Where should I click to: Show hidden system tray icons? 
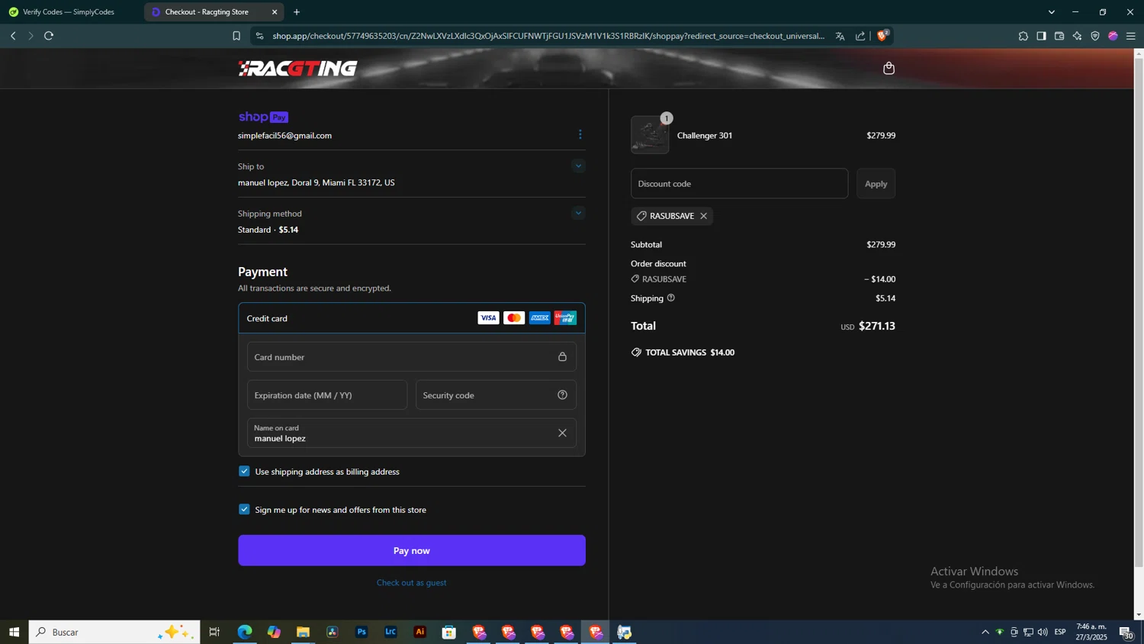[x=985, y=632]
